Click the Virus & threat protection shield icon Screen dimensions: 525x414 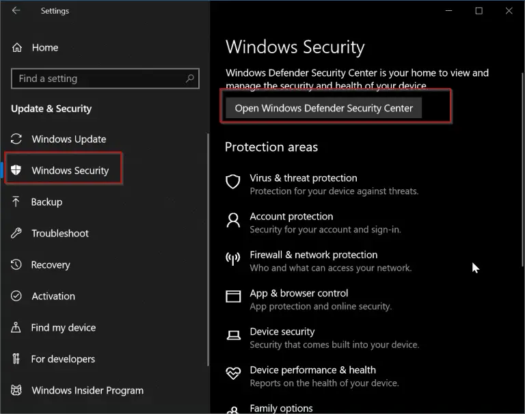pos(232,182)
